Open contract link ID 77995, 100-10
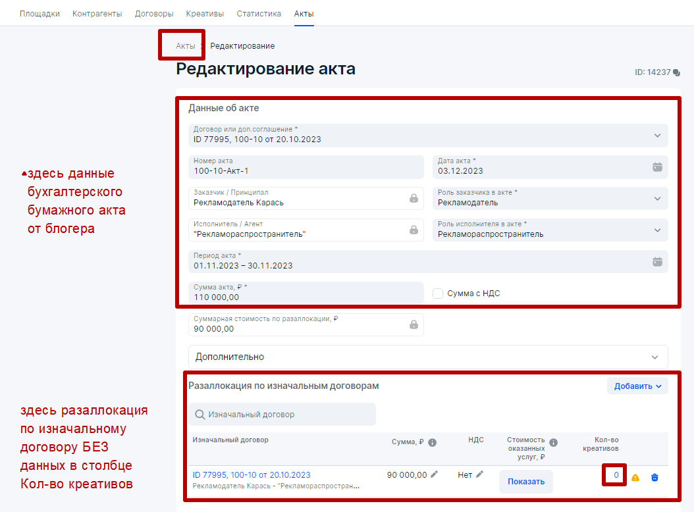 point(251,474)
